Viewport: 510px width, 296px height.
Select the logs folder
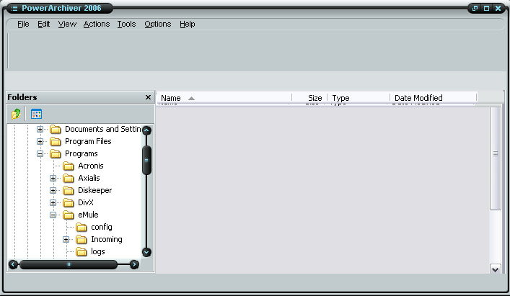coord(98,252)
